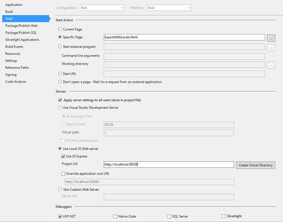The height and width of the screenshot is (222, 283).
Task: Click the Virtual path field
Action: tap(169, 133)
